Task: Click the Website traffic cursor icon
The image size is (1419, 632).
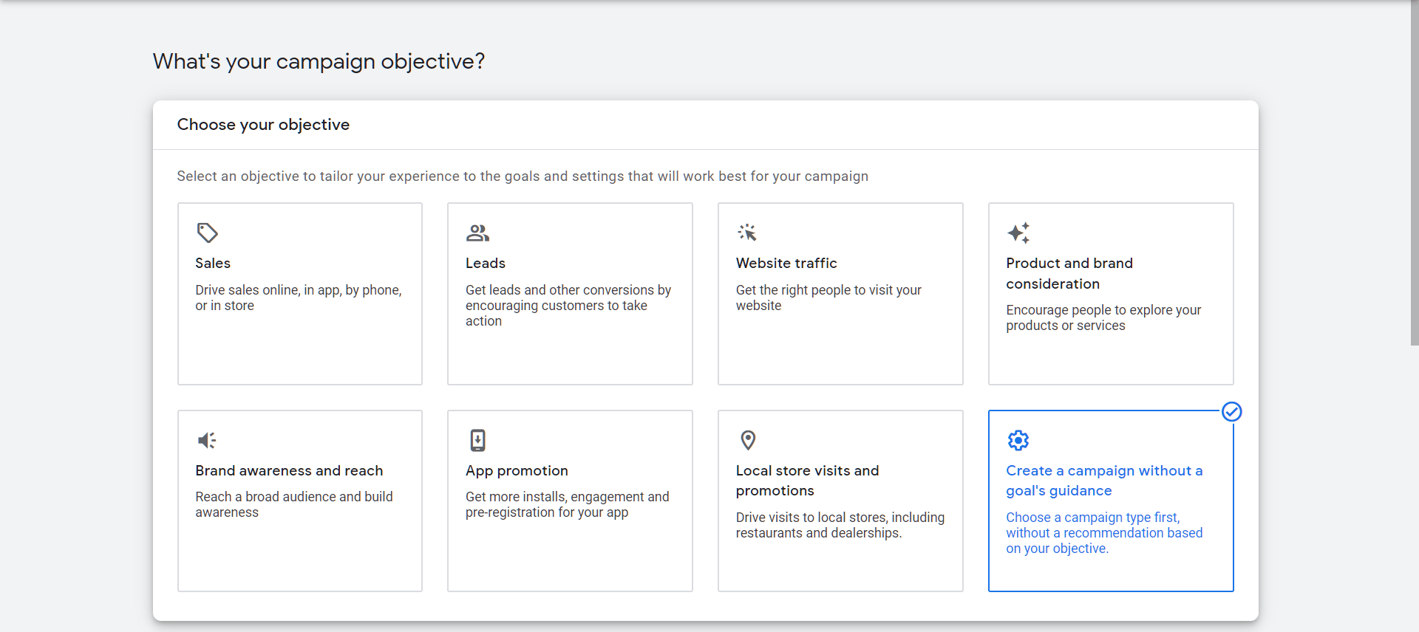Action: pyautogui.click(x=747, y=233)
